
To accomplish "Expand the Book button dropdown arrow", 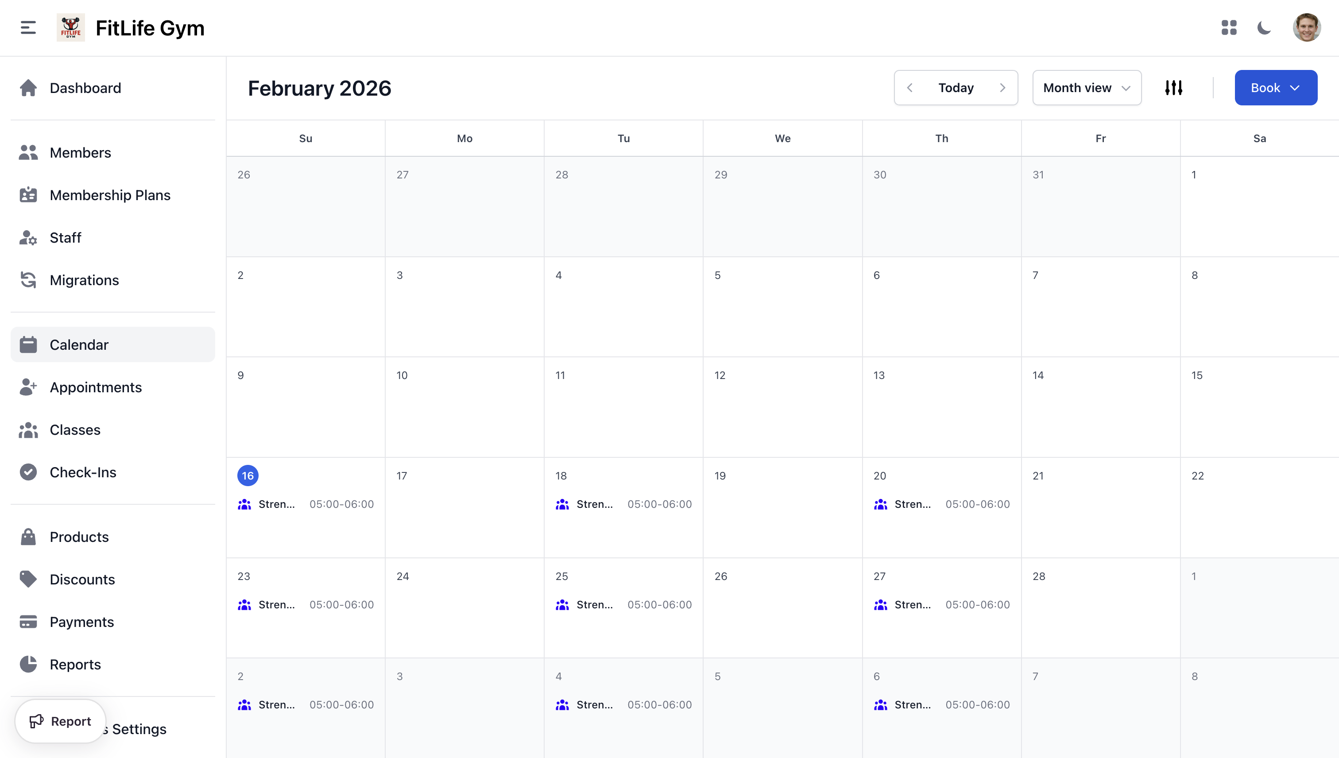I will [x=1296, y=88].
